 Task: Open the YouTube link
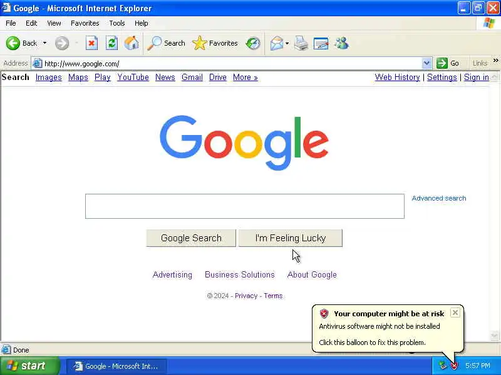pos(133,77)
